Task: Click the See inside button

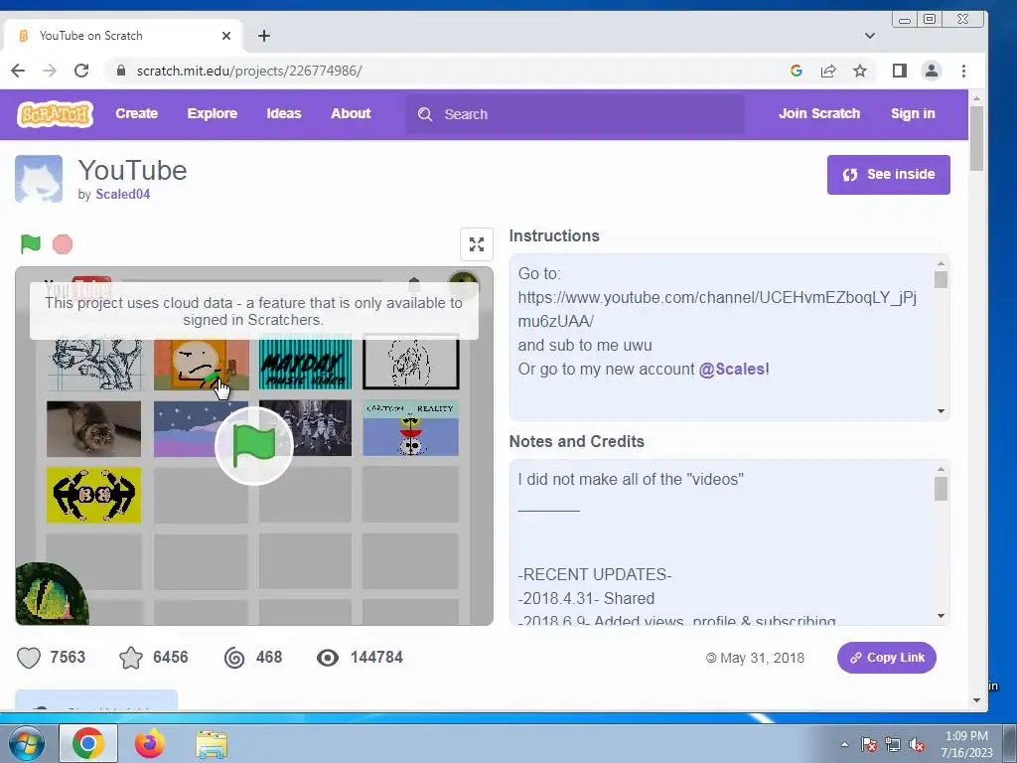Action: (889, 175)
